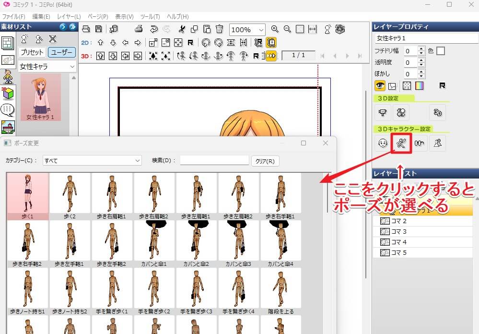This screenshot has height=334, width=479.
Task: Open the ツール(T) menu
Action: pyautogui.click(x=150, y=16)
